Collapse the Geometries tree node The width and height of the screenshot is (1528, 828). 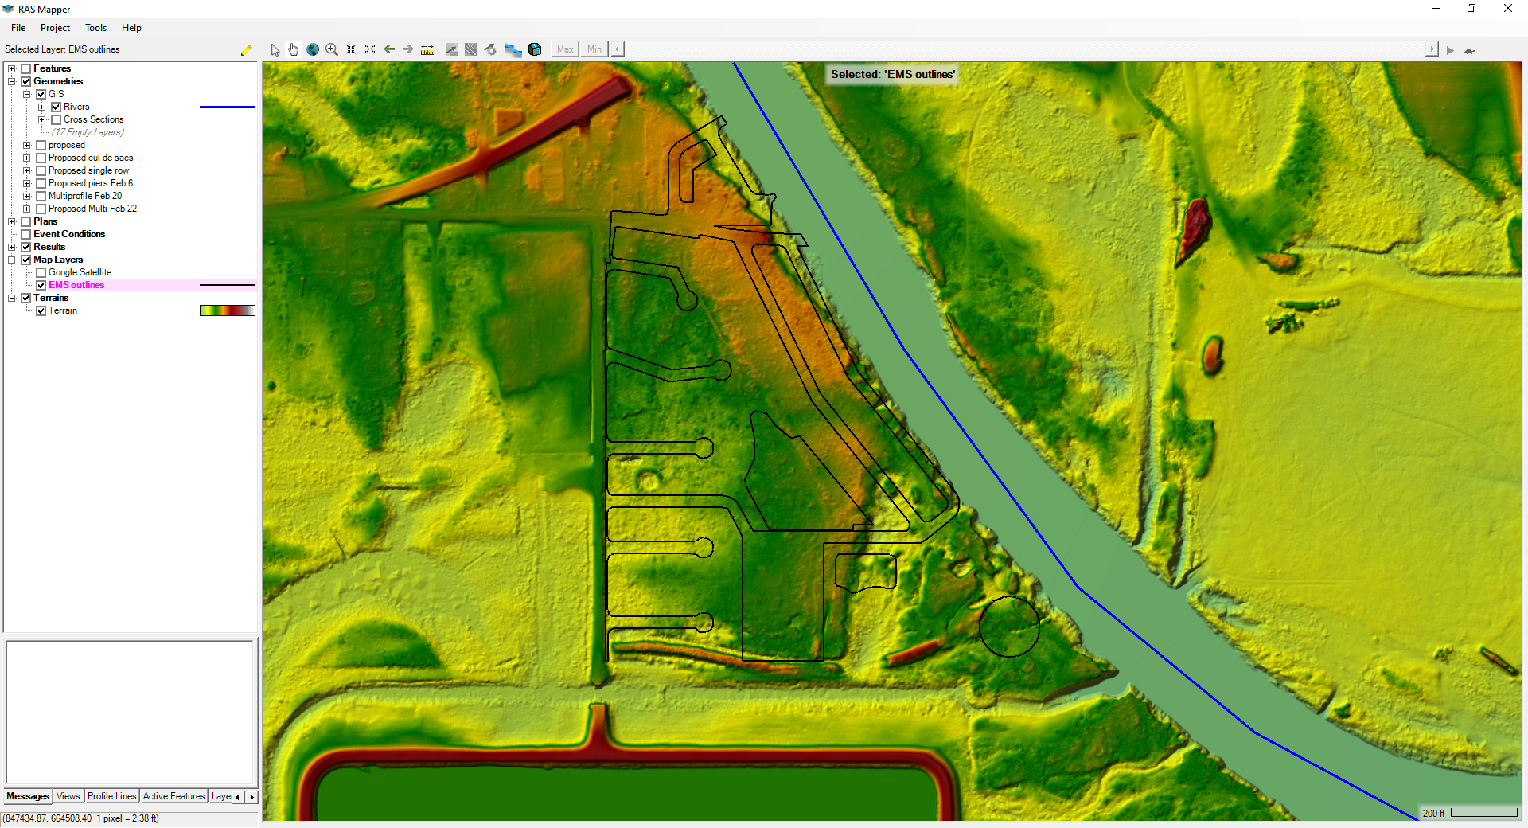tap(12, 80)
